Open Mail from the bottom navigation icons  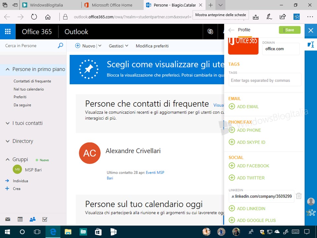tap(8, 219)
